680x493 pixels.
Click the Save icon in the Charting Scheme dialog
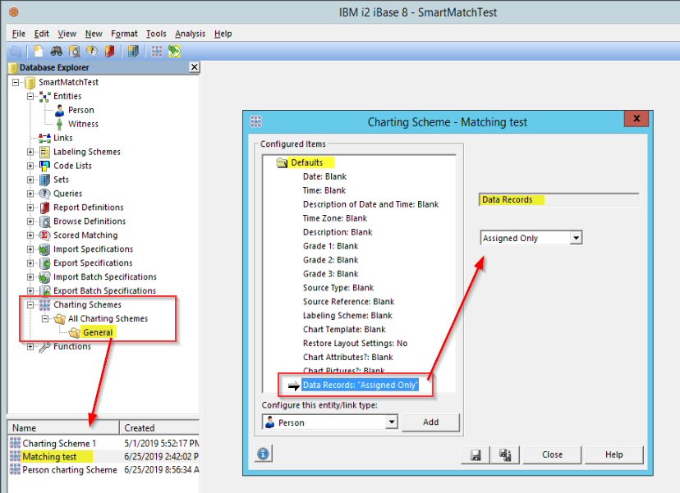click(475, 454)
